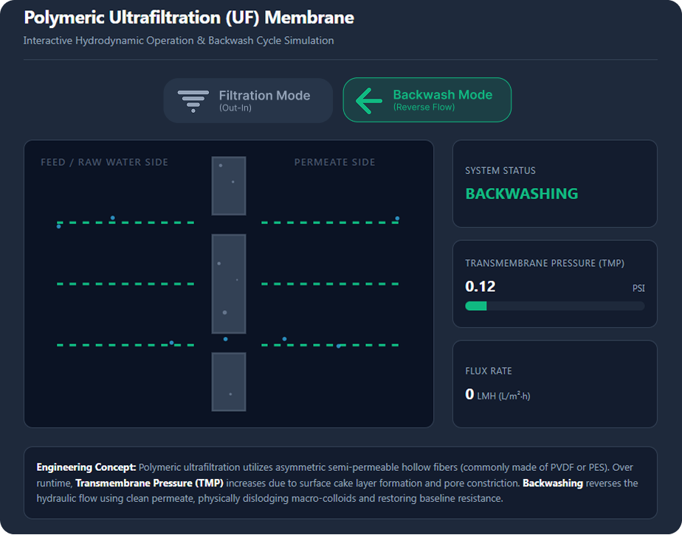The width and height of the screenshot is (682, 535).
Task: Click the 0.12 TMP value
Action: click(480, 287)
